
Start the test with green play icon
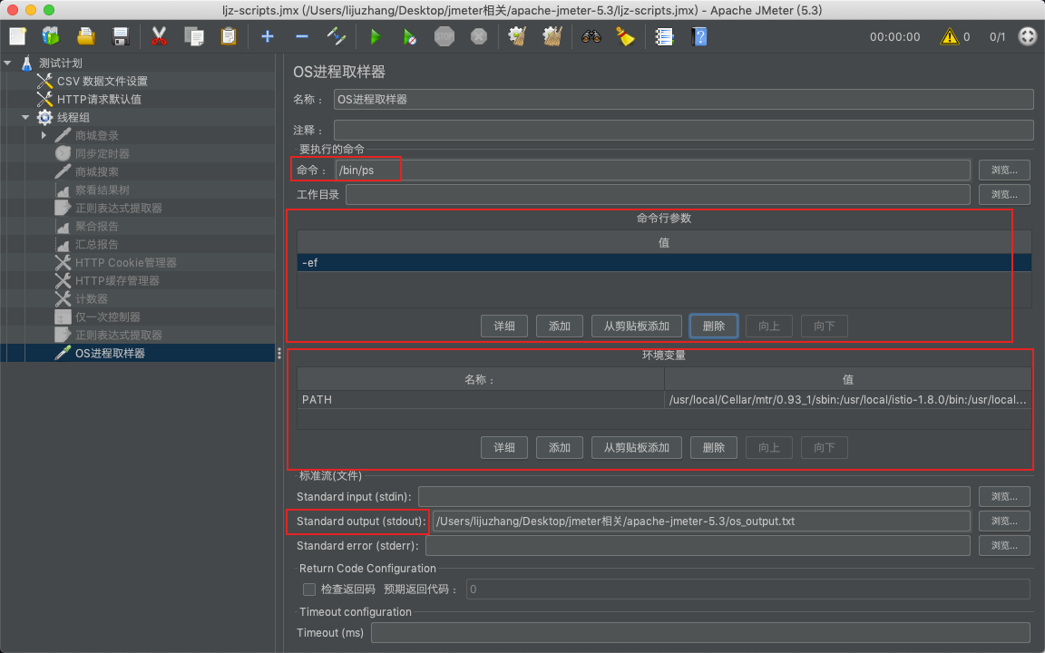click(x=376, y=36)
